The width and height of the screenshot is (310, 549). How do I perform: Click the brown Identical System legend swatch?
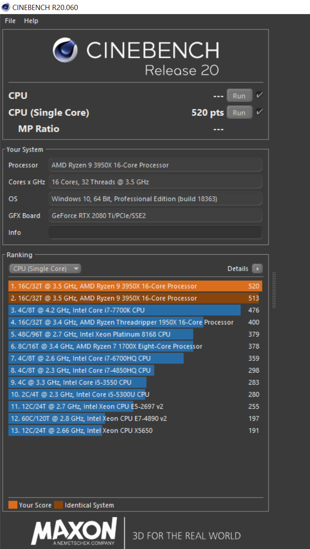[x=58, y=505]
